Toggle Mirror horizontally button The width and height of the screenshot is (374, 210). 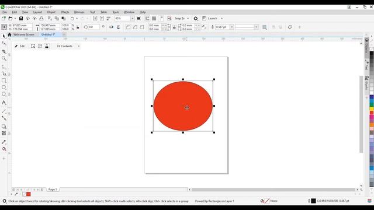(112, 27)
